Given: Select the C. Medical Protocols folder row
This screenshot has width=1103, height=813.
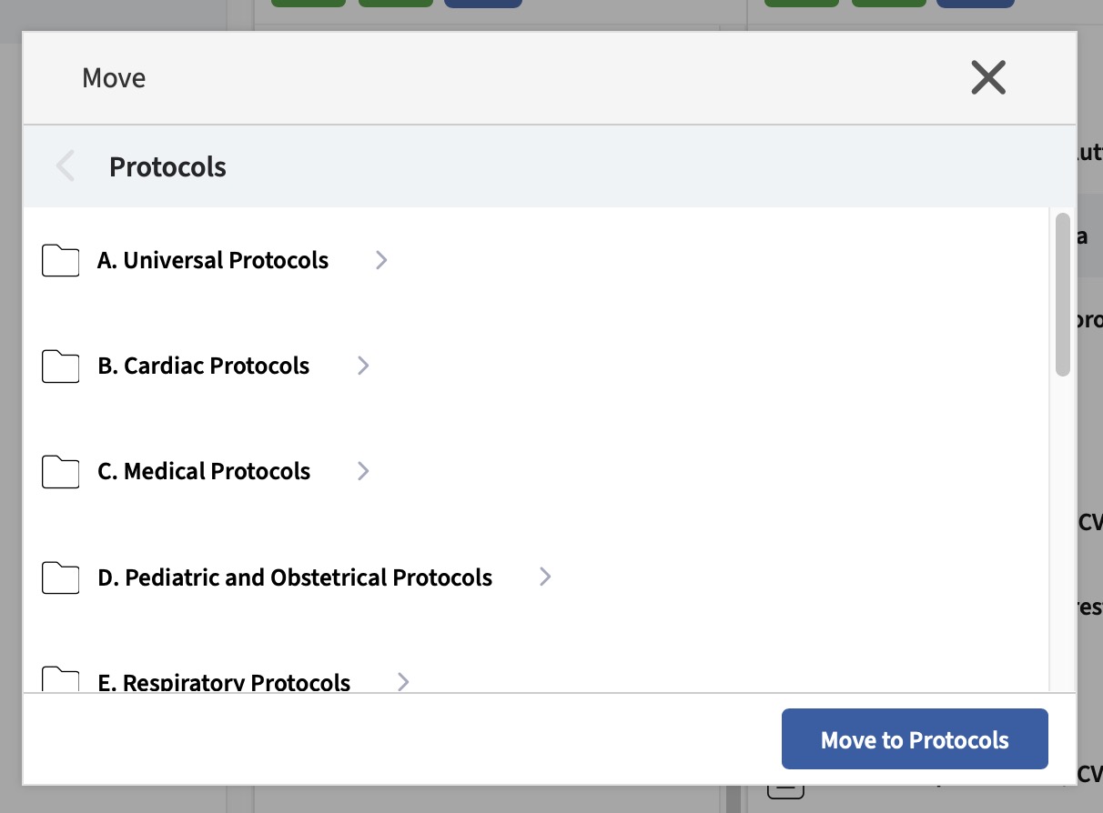Looking at the screenshot, I should tap(202, 471).
